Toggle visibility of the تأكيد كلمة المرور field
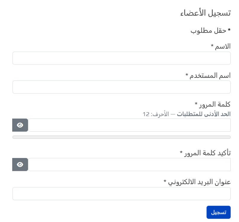Viewport: 239px width, 222px height. coord(20,165)
